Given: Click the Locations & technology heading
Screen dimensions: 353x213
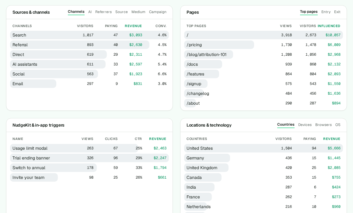Looking at the screenshot, I should [x=209, y=125].
